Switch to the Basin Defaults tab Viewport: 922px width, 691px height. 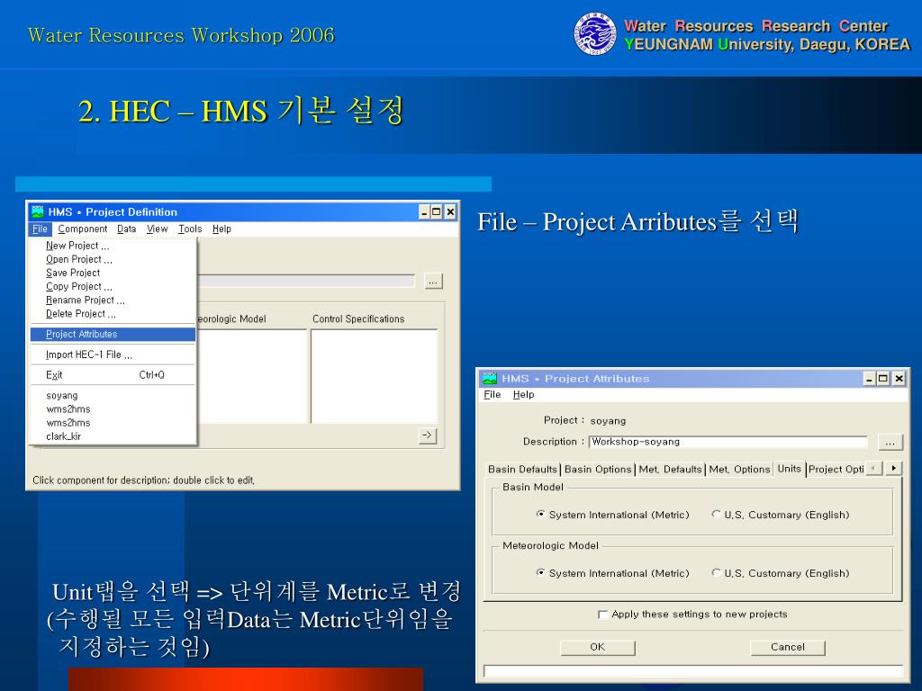(x=522, y=469)
